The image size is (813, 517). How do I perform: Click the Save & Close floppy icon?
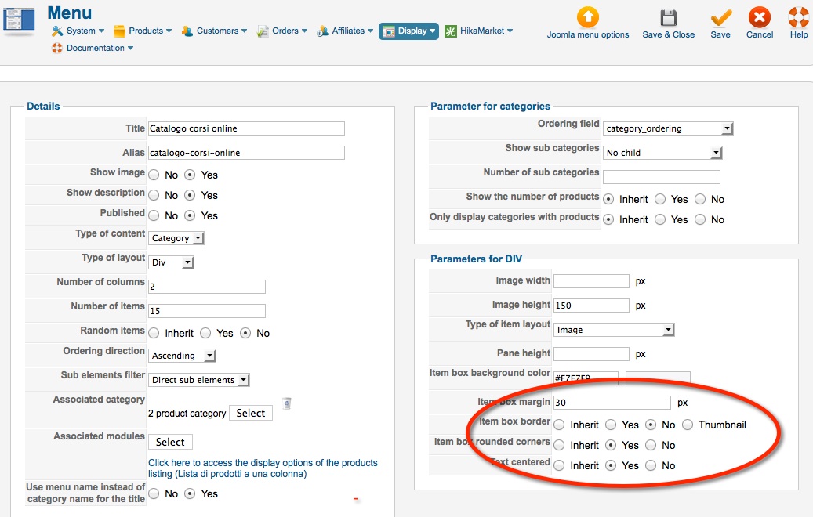(x=668, y=17)
